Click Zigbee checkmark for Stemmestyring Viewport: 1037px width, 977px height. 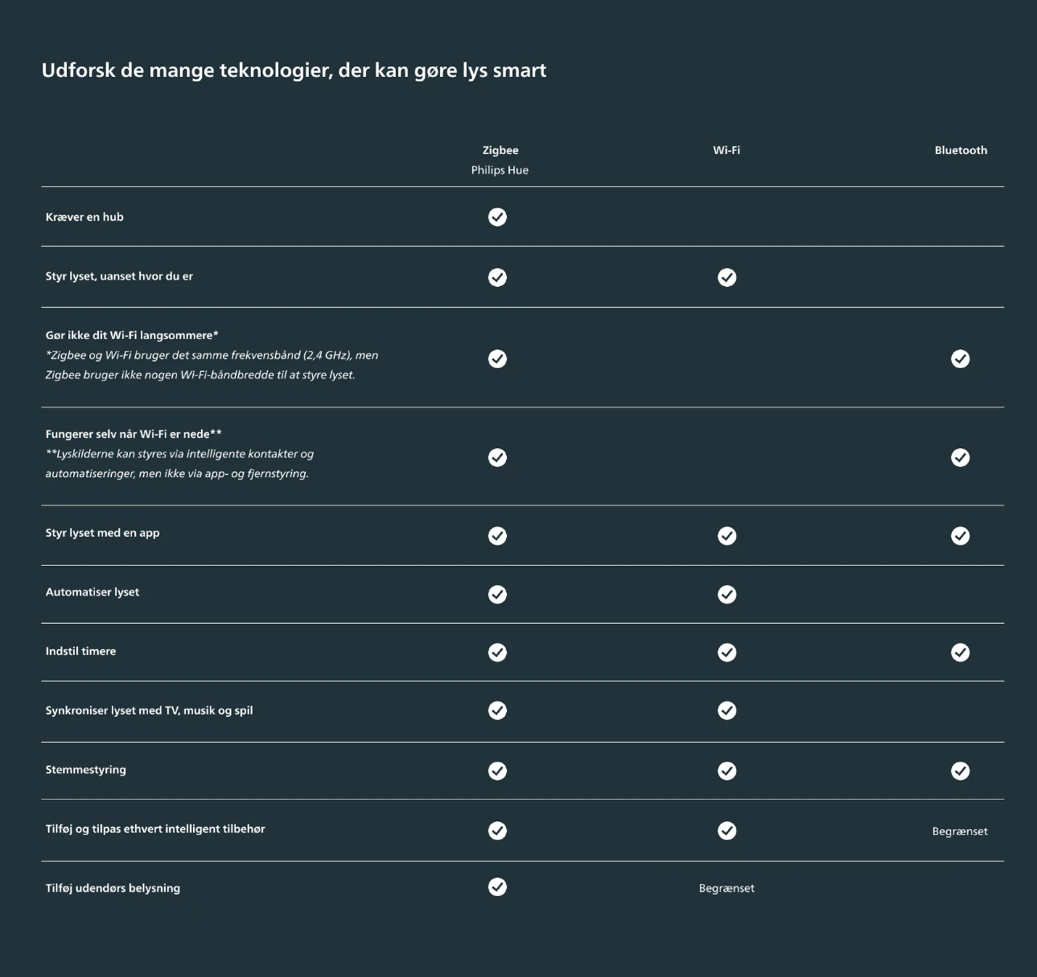497,771
